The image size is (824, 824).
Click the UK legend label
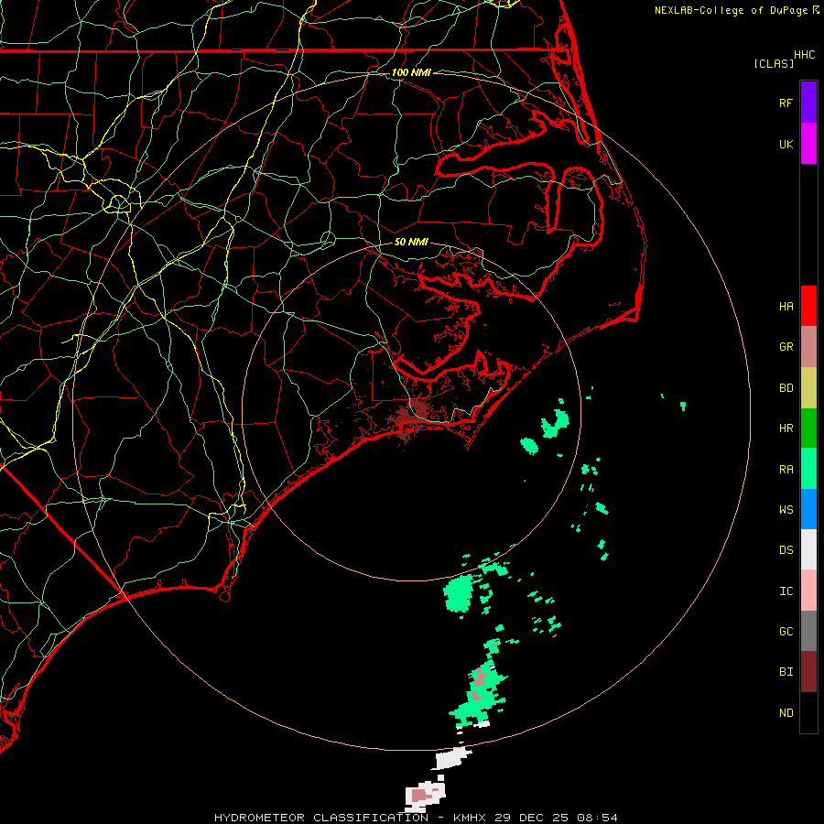[x=786, y=144]
